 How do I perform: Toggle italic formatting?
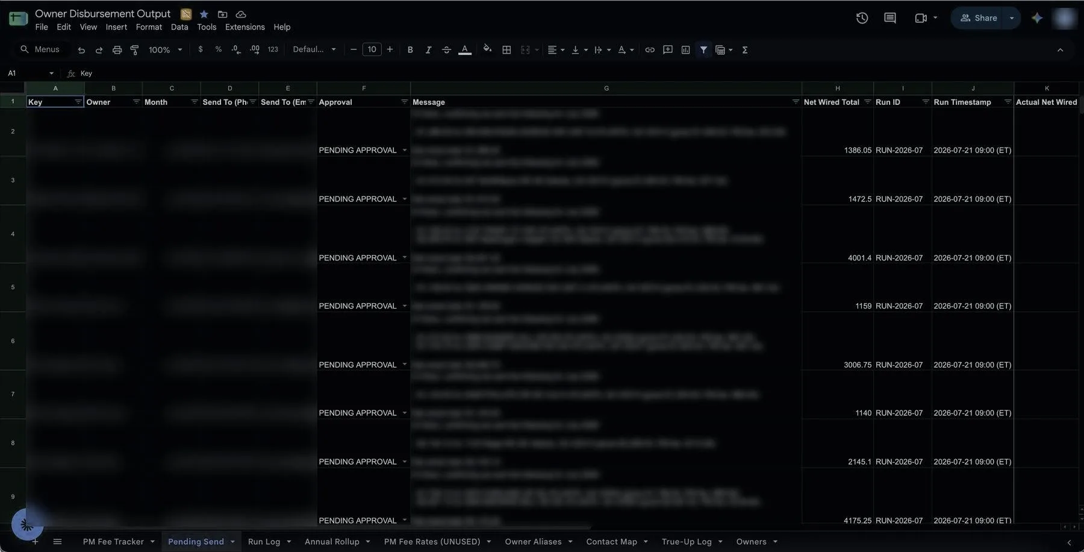[428, 50]
